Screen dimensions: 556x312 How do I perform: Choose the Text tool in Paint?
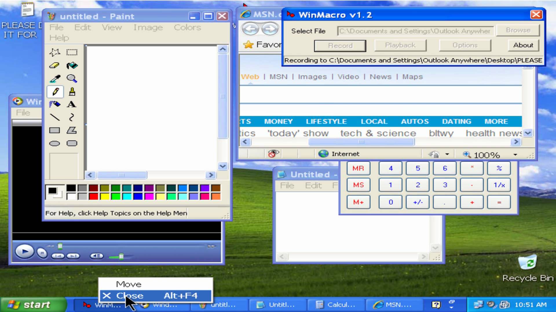click(72, 104)
